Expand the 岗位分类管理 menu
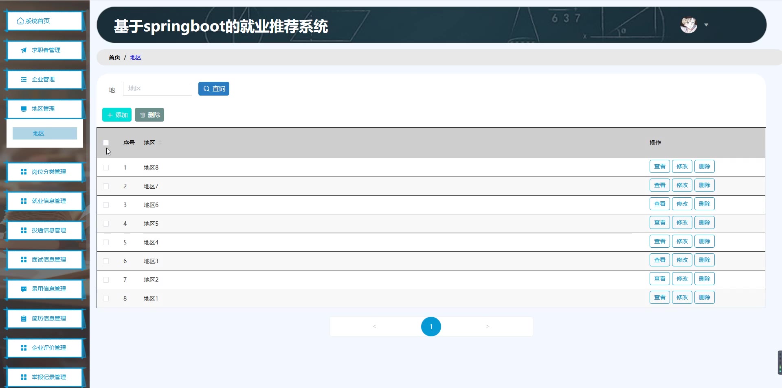The image size is (782, 388). (x=45, y=172)
